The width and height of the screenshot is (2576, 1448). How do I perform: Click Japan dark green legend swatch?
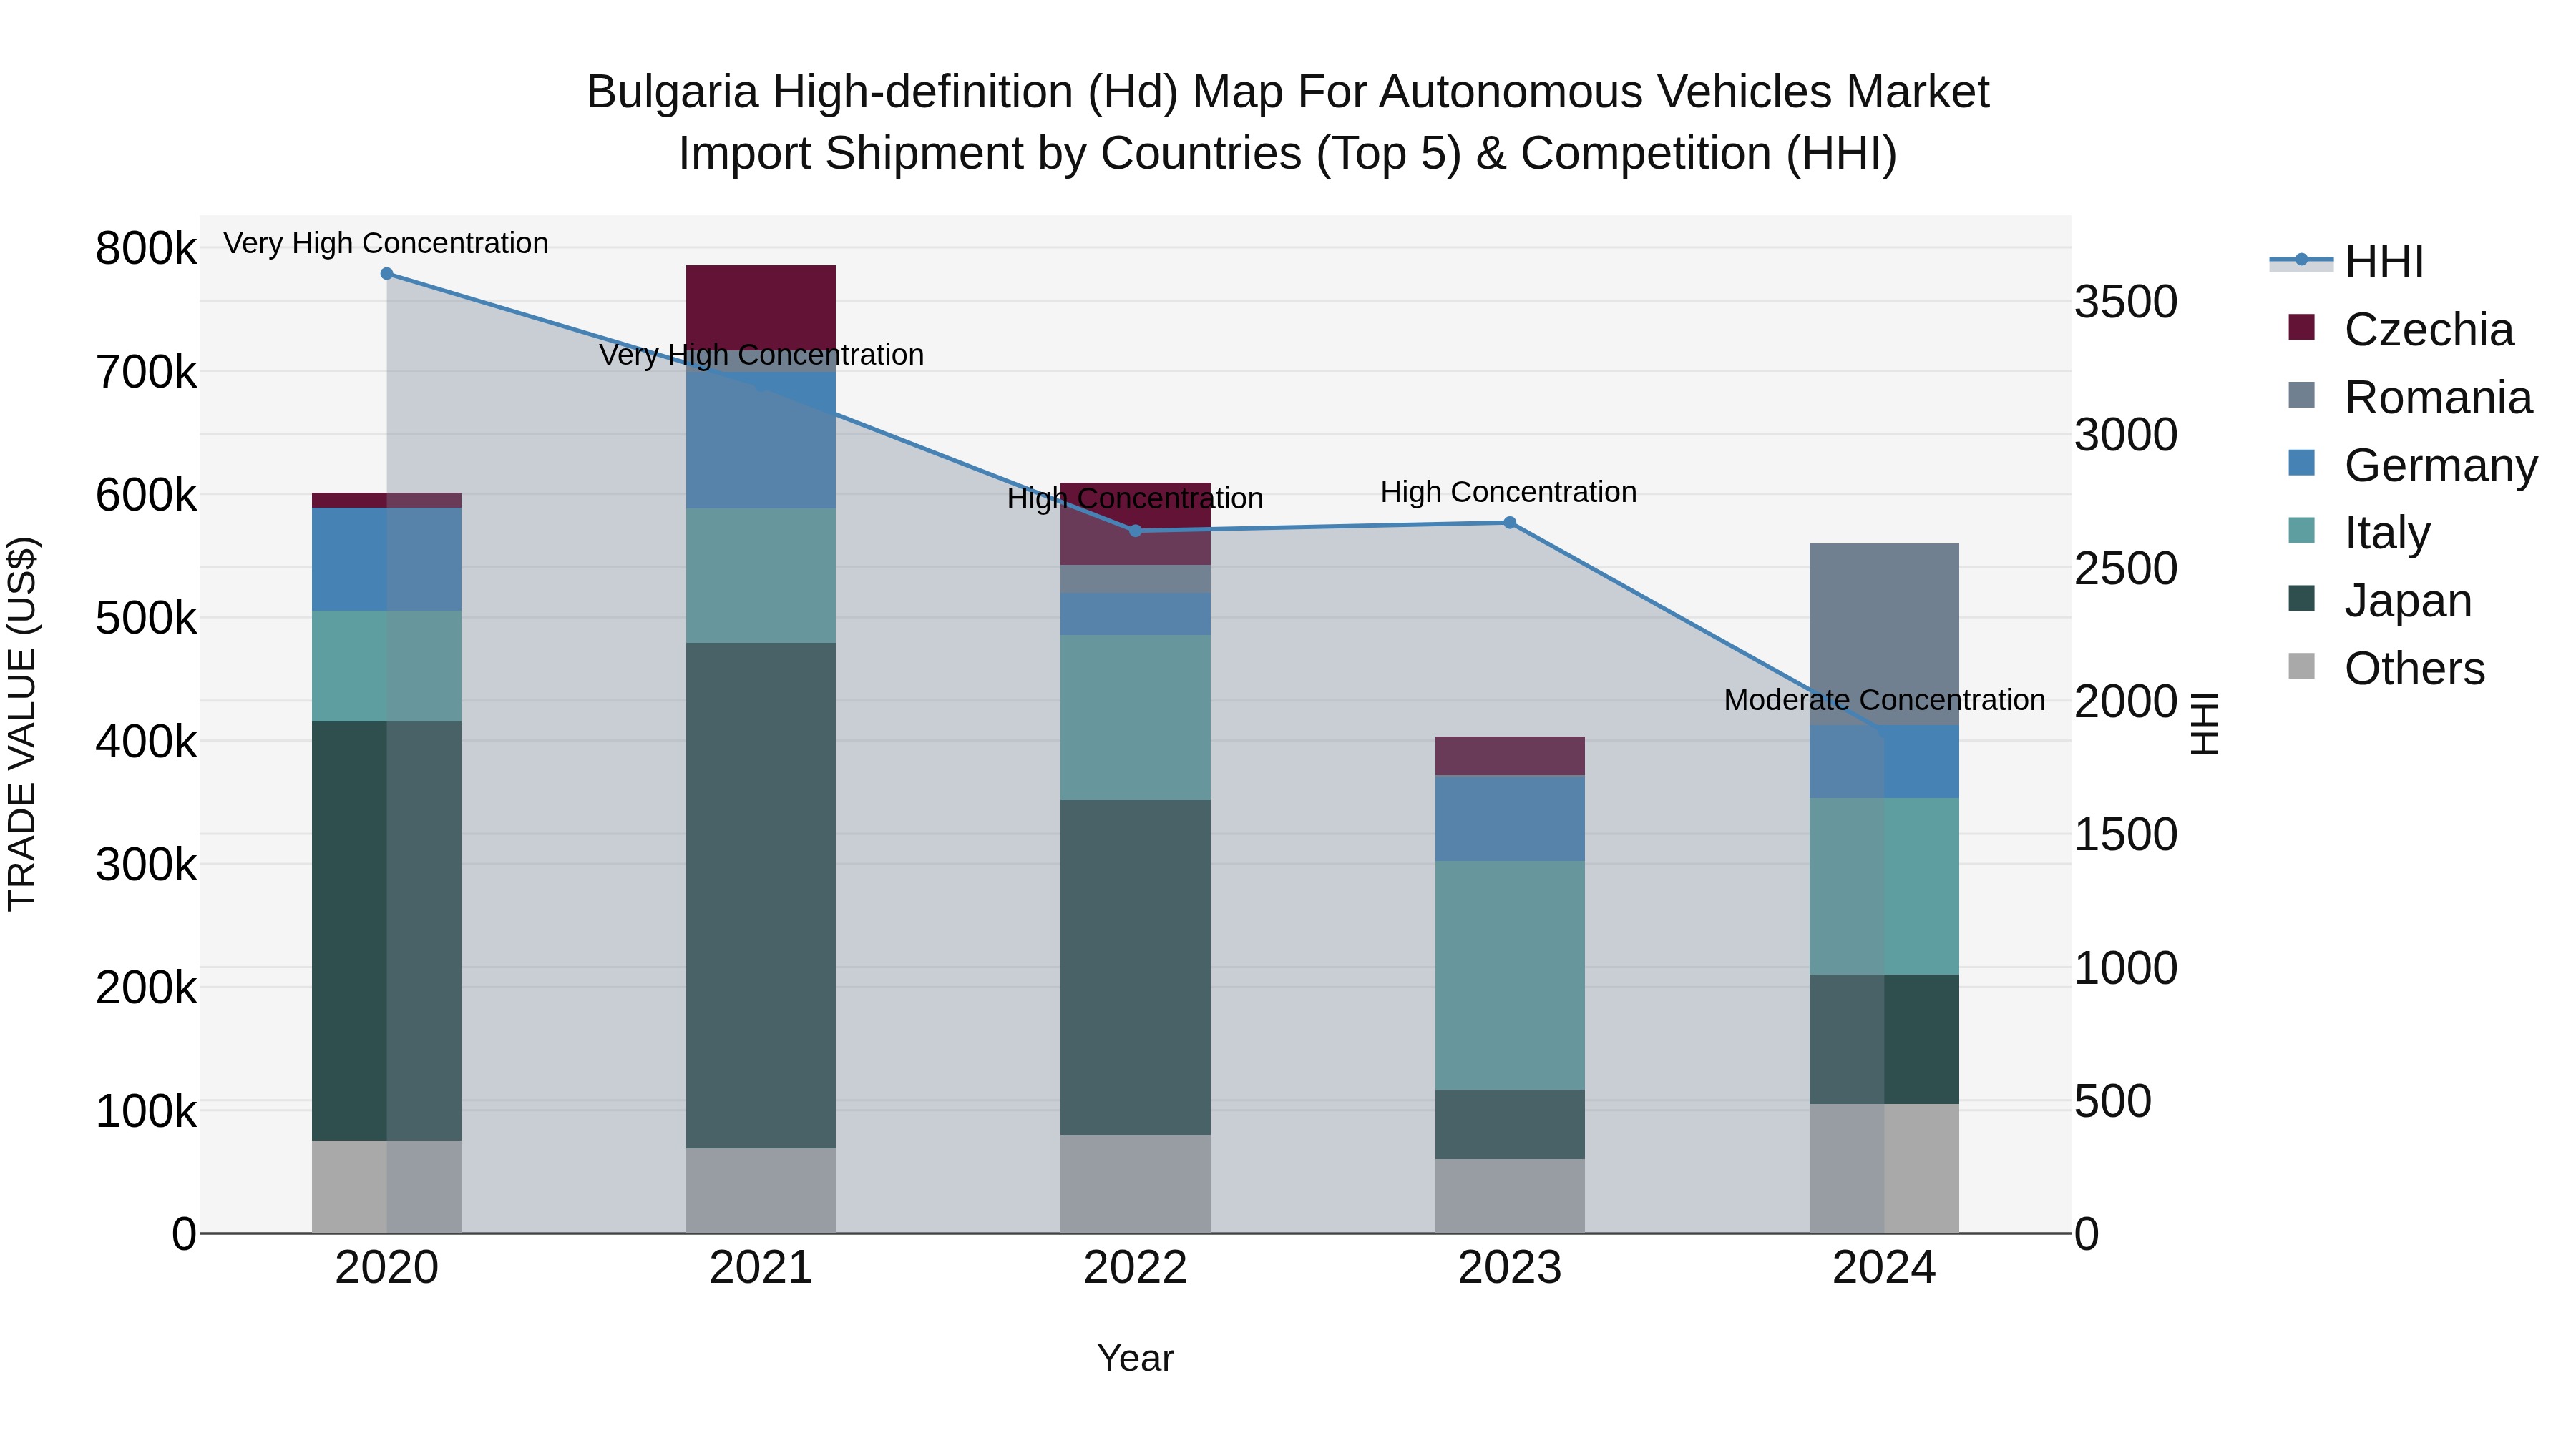[2301, 598]
